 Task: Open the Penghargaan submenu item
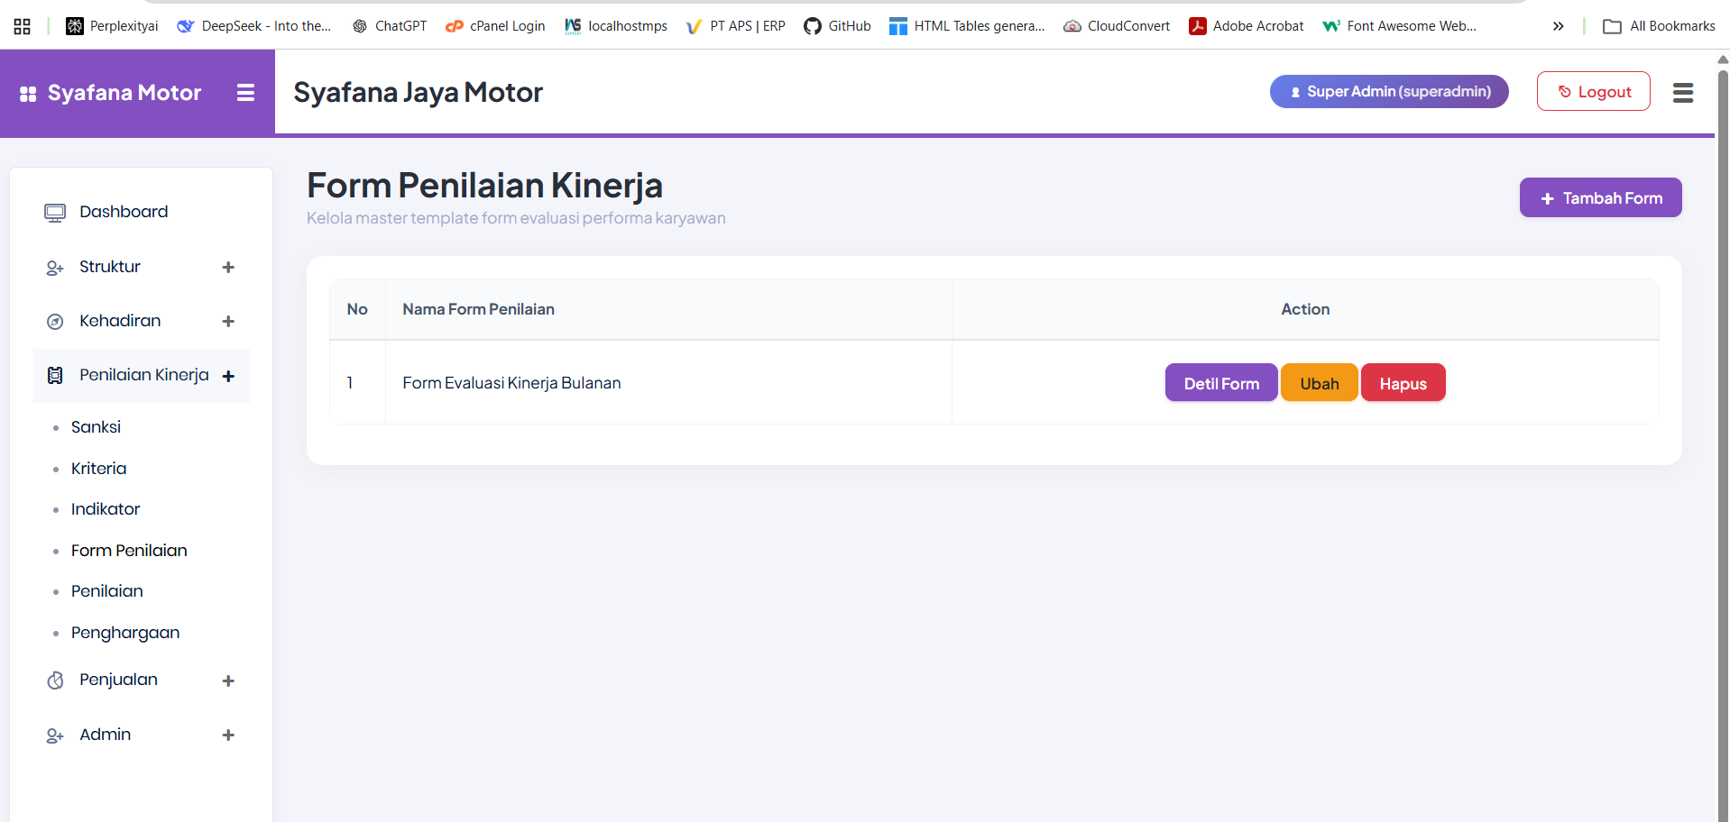[x=125, y=633]
